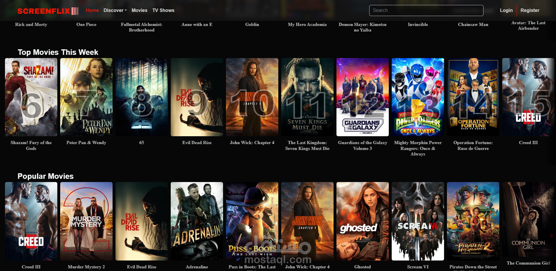556x271 pixels.
Task: Select the 65 movie poster
Action: [141, 97]
